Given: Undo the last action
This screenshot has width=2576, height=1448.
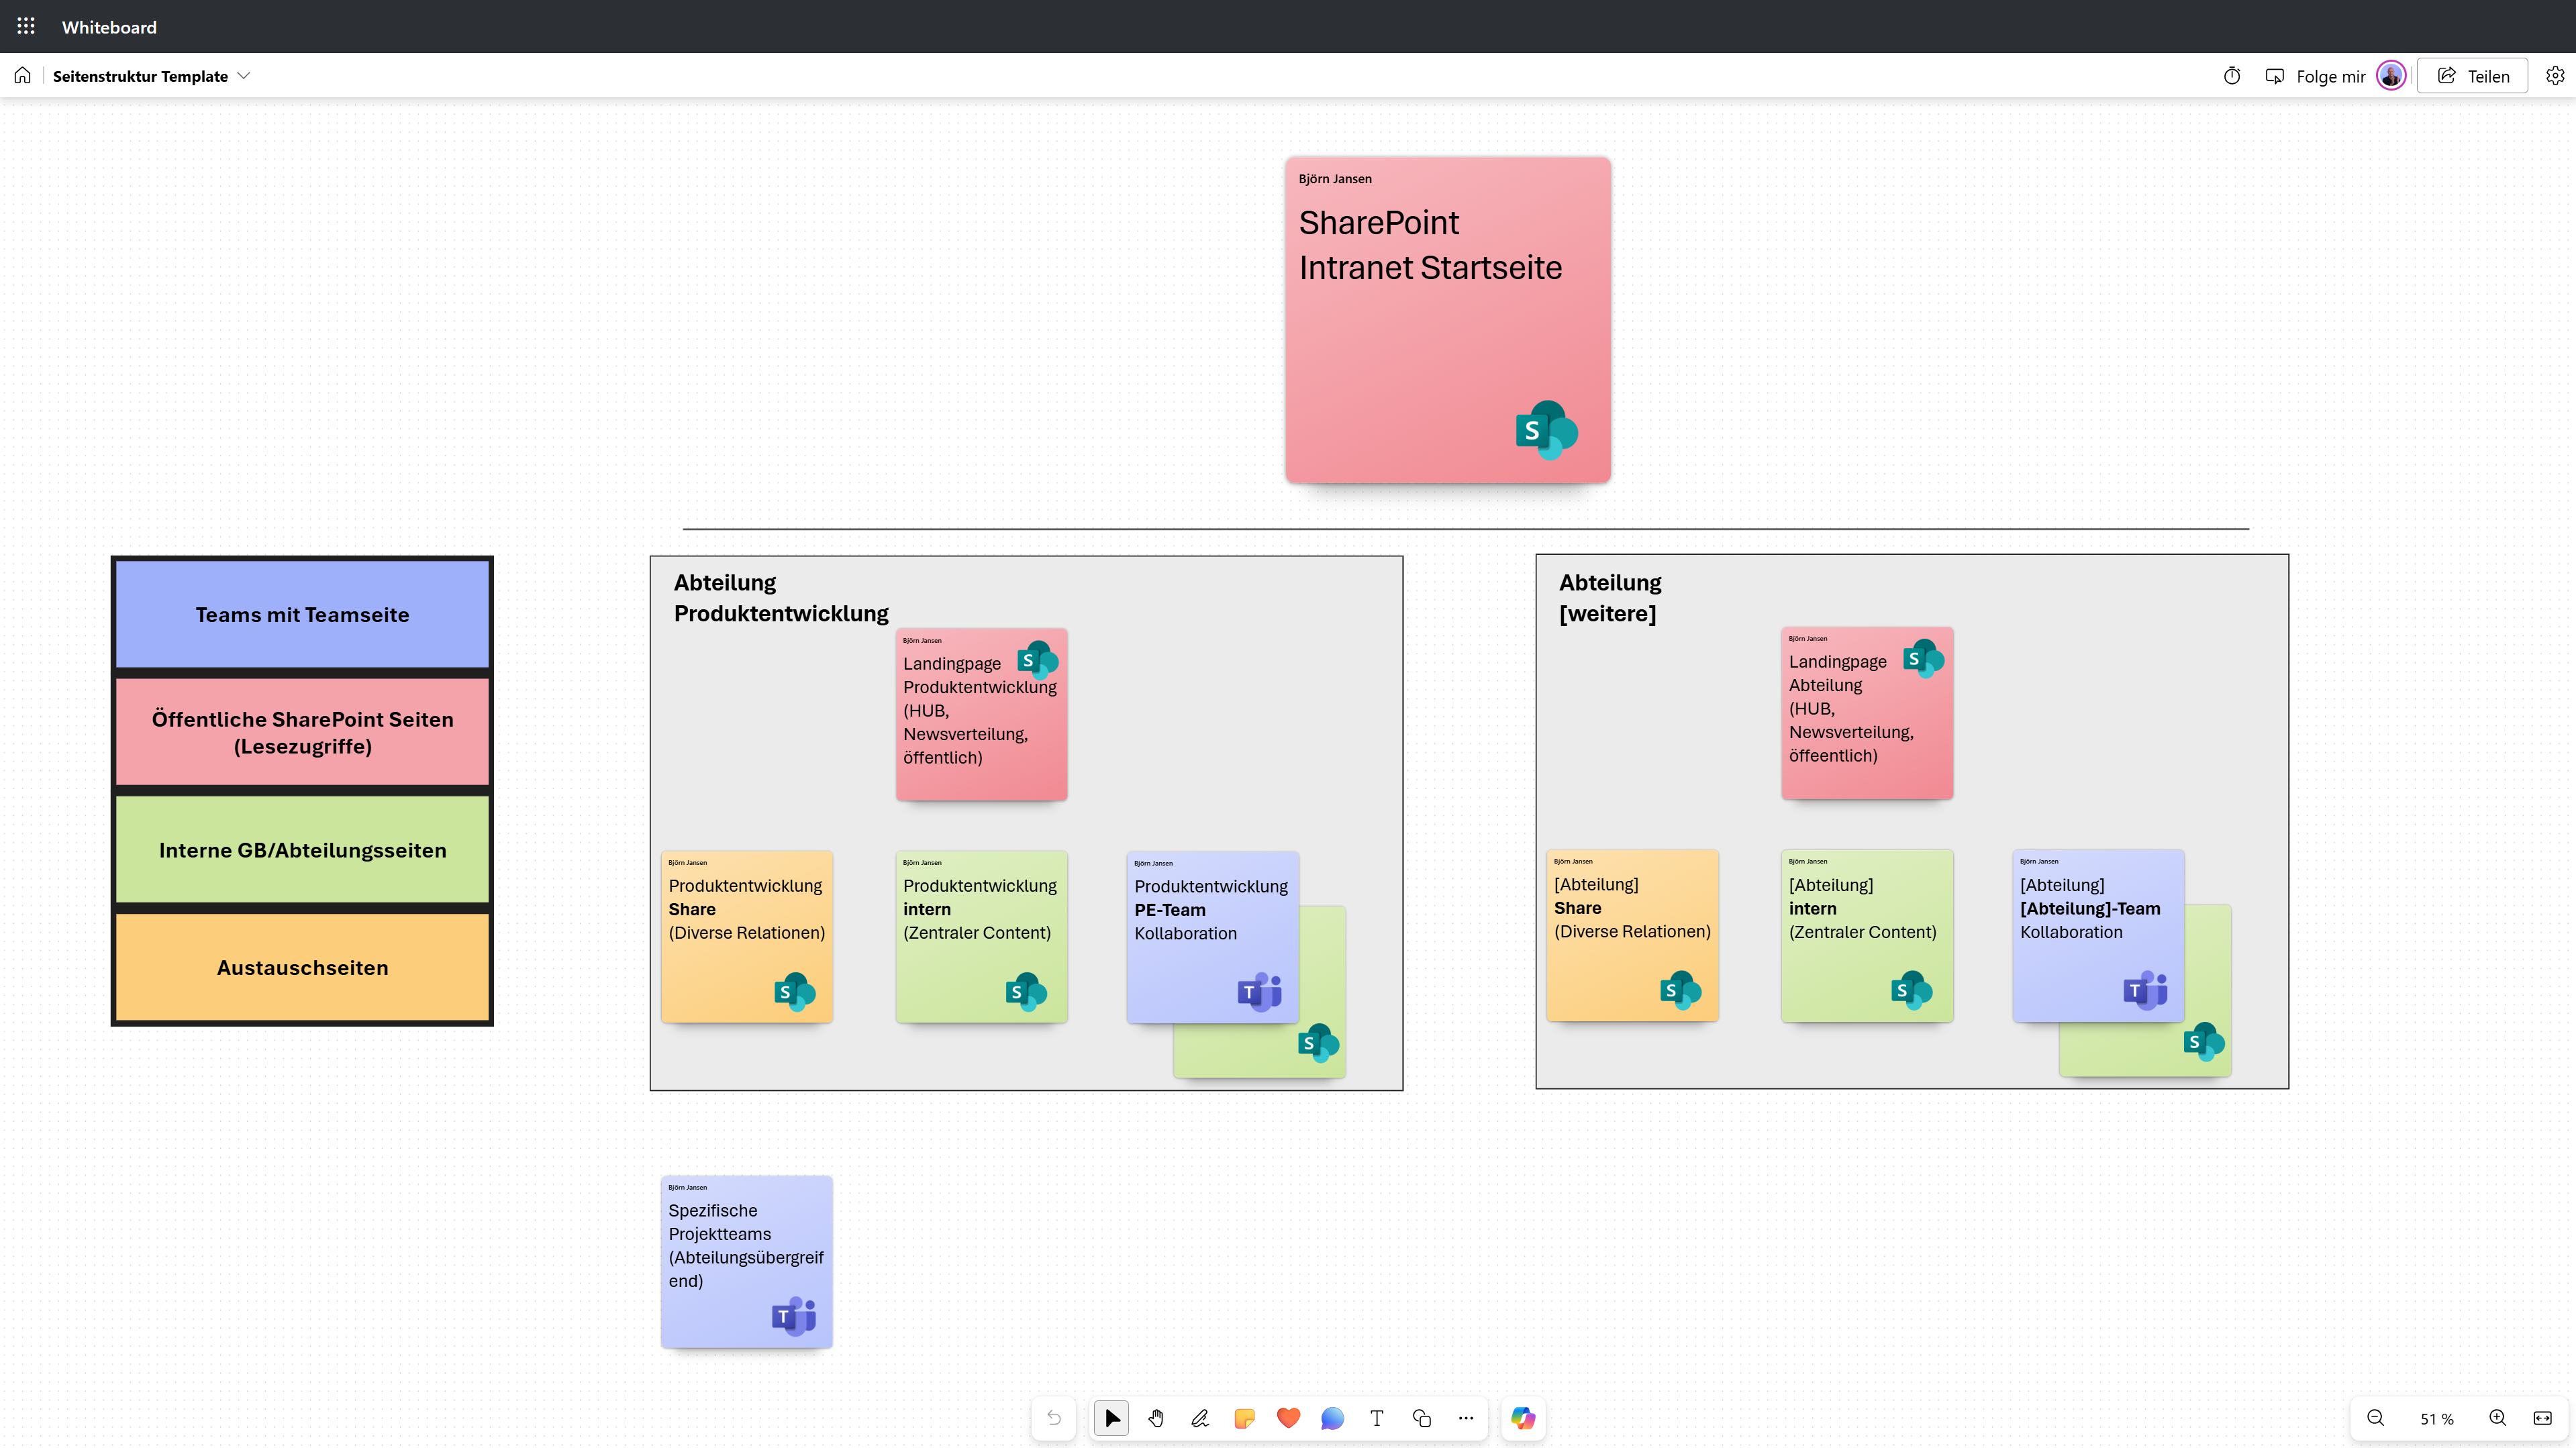Looking at the screenshot, I should pyautogui.click(x=1054, y=1418).
